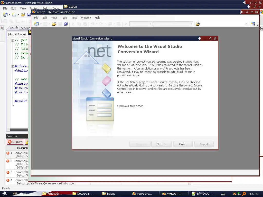Open Help menu in system window
The width and height of the screenshot is (263, 197).
(97, 18)
